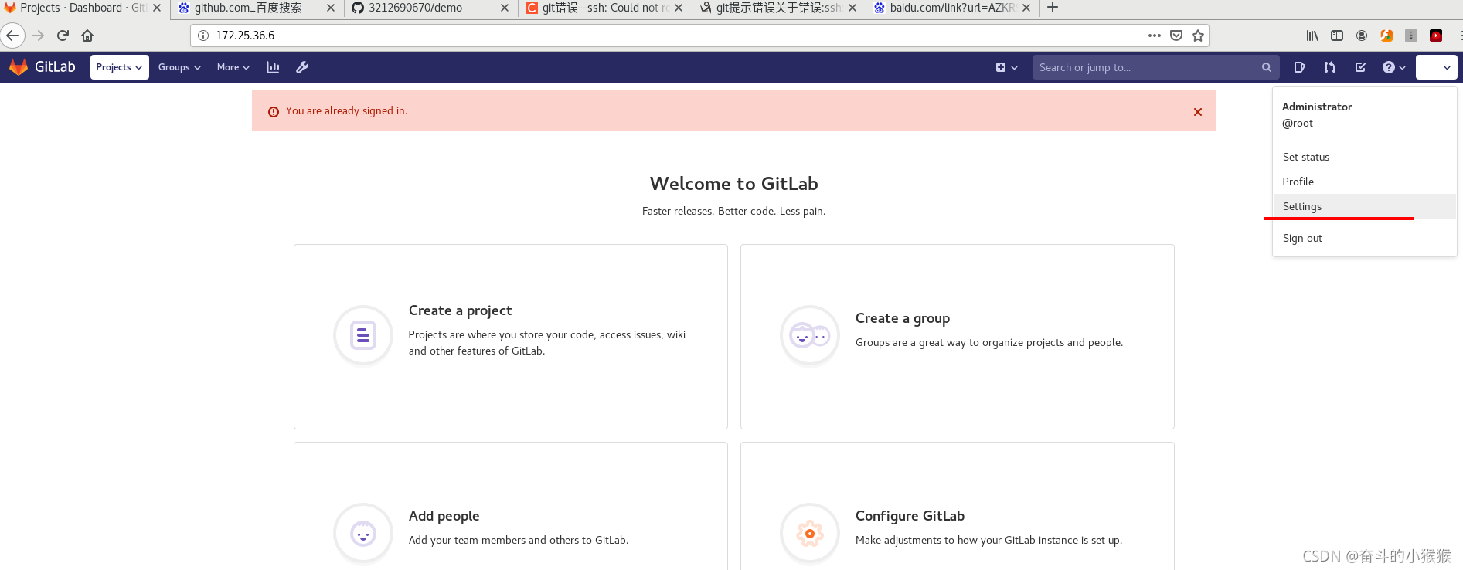The width and height of the screenshot is (1463, 570).
Task: Open the Help question mark dropdown
Action: (1394, 67)
